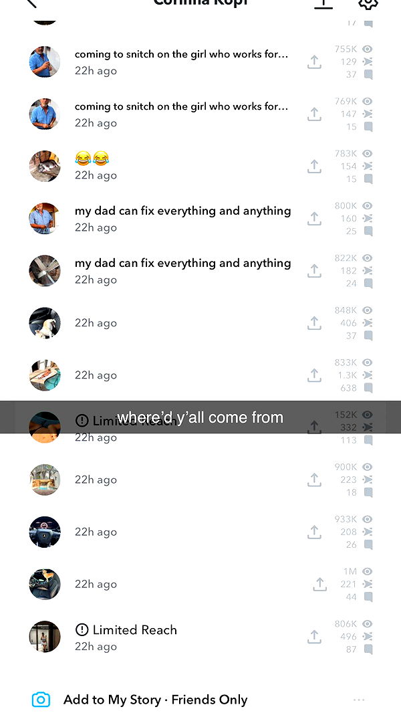
Task: Tap the eye views icon for the 933K snap
Action: pos(368,519)
